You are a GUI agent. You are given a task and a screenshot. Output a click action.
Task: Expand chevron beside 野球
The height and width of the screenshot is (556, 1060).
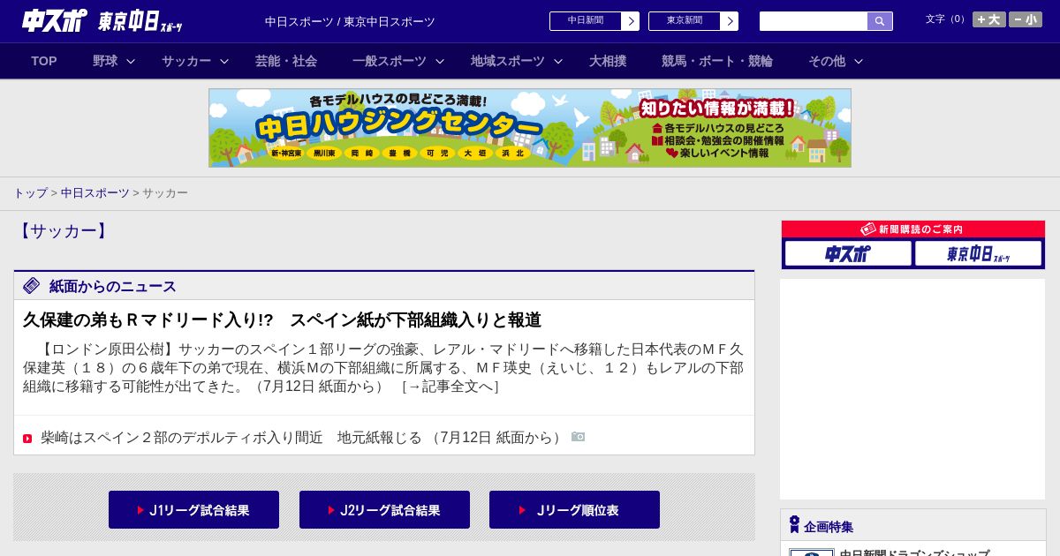pyautogui.click(x=131, y=61)
